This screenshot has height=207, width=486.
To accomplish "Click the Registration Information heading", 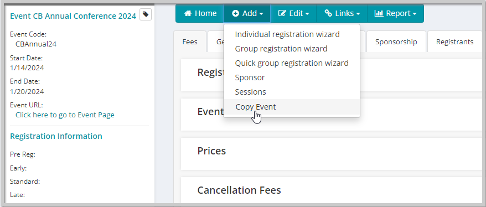I will (x=56, y=136).
